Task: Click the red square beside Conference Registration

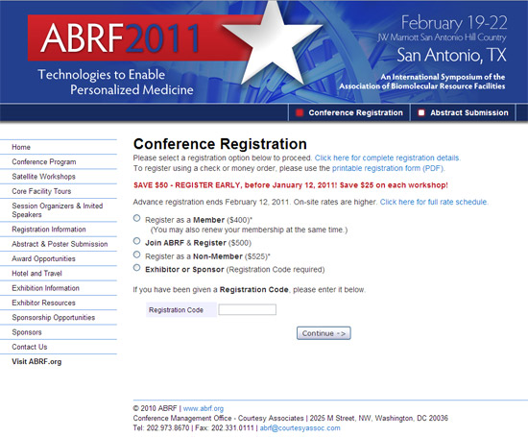Action: (x=299, y=112)
